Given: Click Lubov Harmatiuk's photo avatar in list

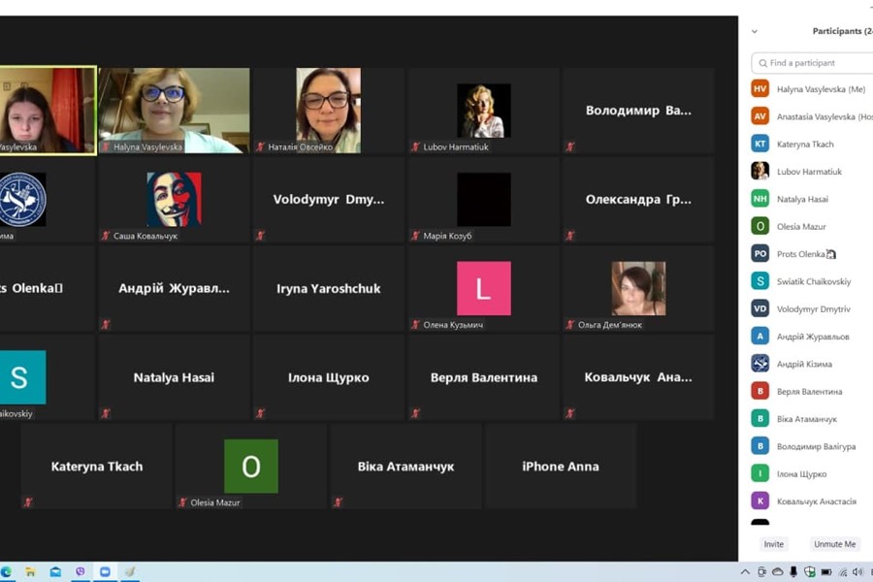Looking at the screenshot, I should pyautogui.click(x=760, y=171).
